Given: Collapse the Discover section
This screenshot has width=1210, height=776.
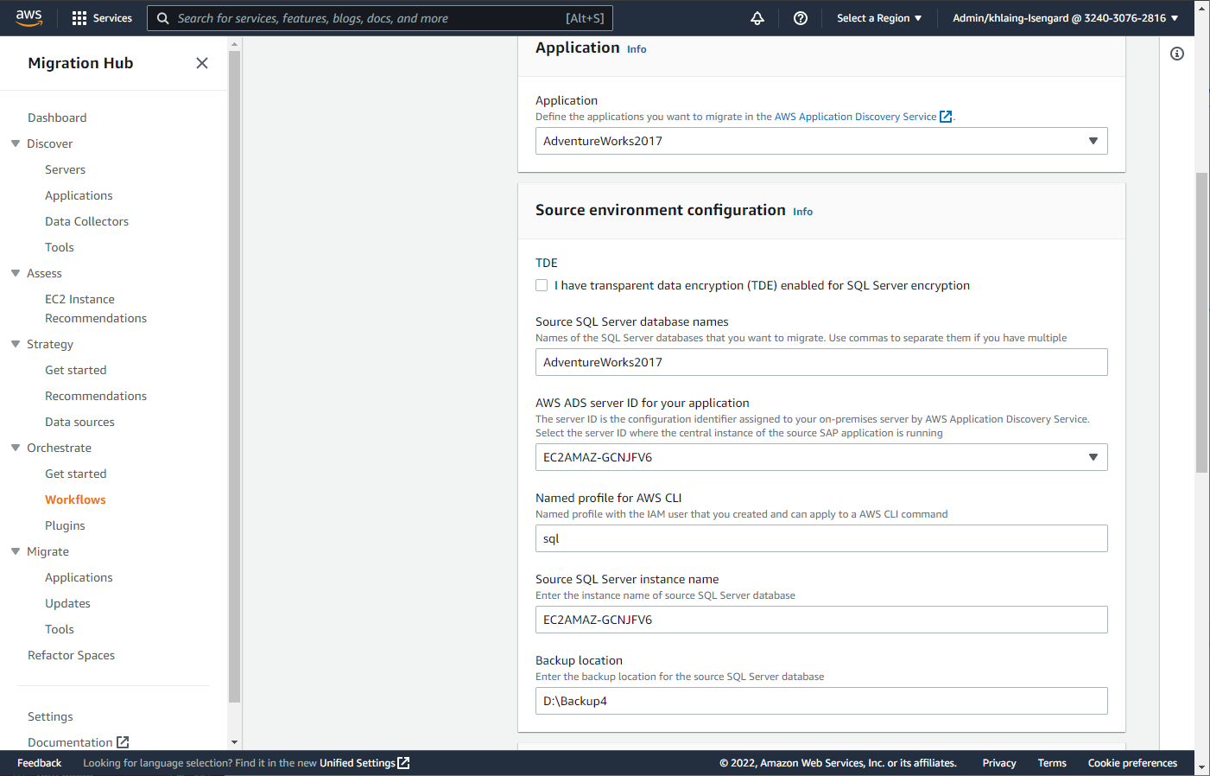Looking at the screenshot, I should (16, 143).
